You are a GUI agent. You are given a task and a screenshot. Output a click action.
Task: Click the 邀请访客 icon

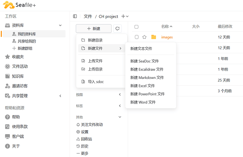click(7, 86)
